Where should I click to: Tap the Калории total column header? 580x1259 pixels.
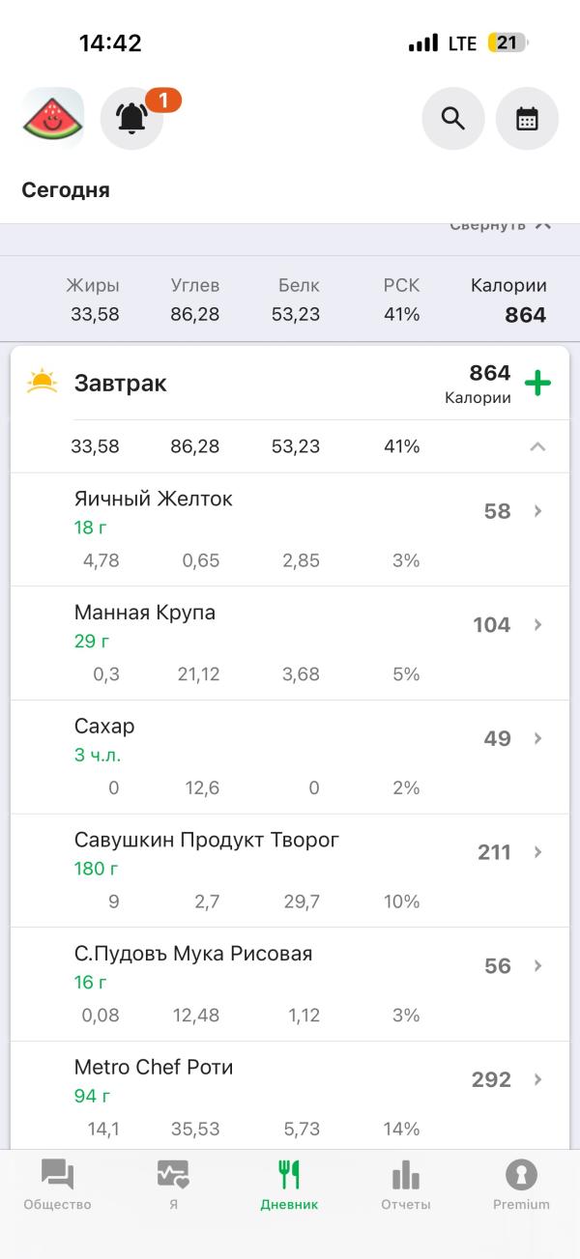point(508,286)
